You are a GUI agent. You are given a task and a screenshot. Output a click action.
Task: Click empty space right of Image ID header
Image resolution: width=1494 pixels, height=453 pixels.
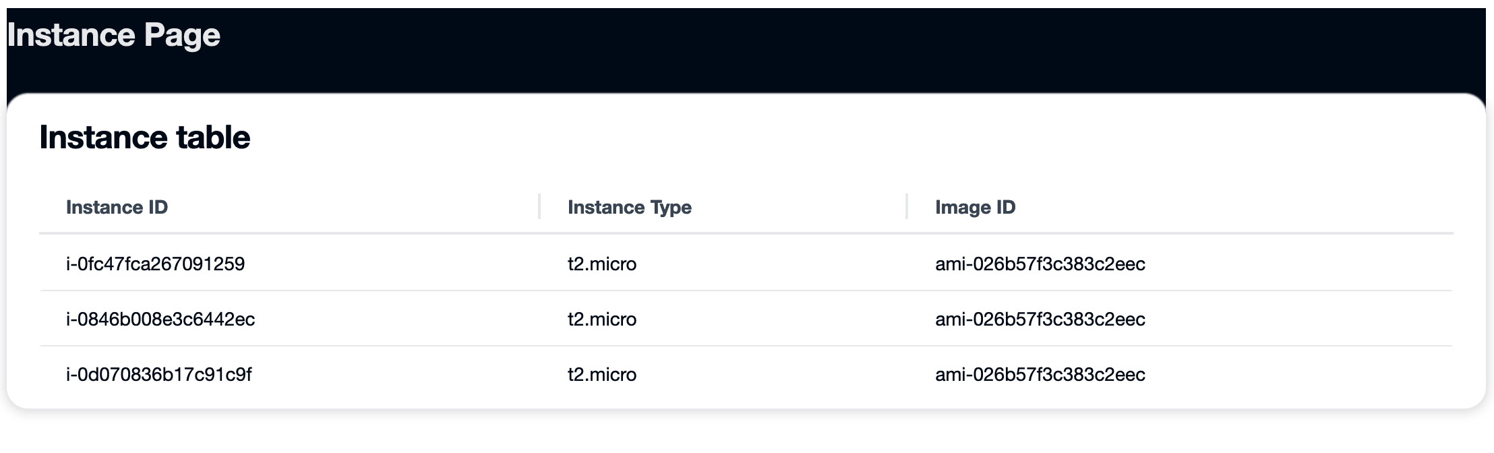click(1247, 207)
